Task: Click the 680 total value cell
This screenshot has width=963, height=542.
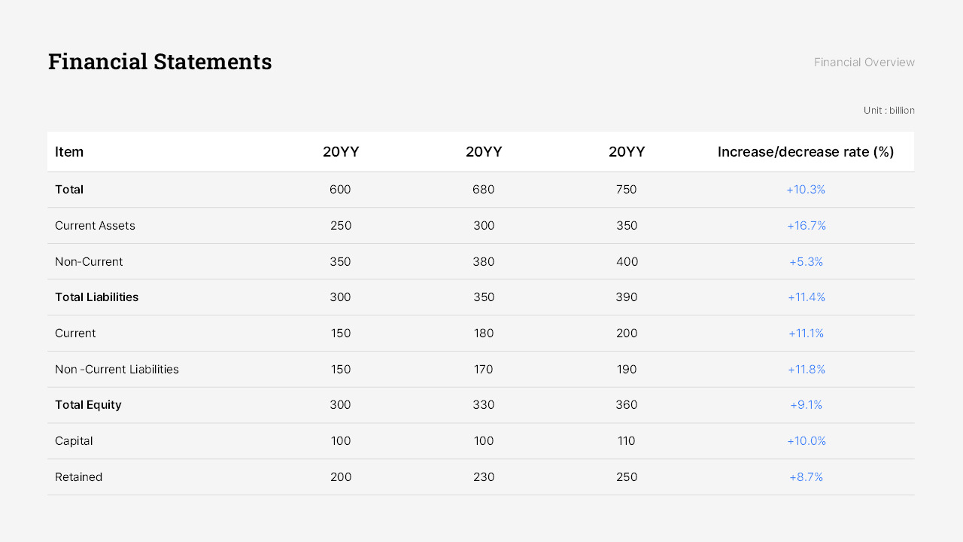Action: click(483, 190)
